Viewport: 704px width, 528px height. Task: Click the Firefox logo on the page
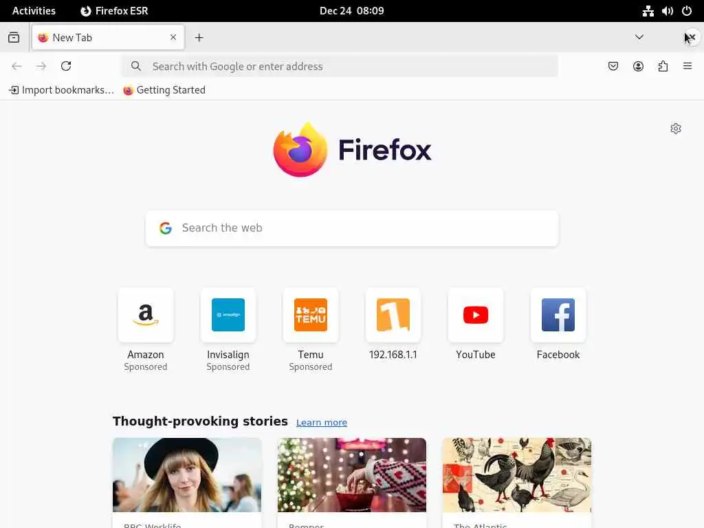coord(352,149)
